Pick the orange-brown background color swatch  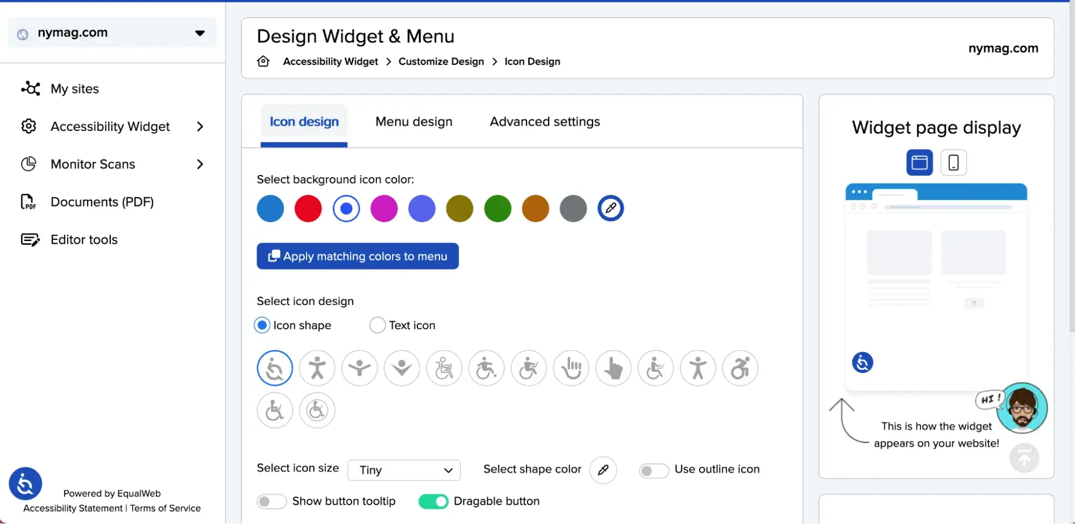(536, 208)
